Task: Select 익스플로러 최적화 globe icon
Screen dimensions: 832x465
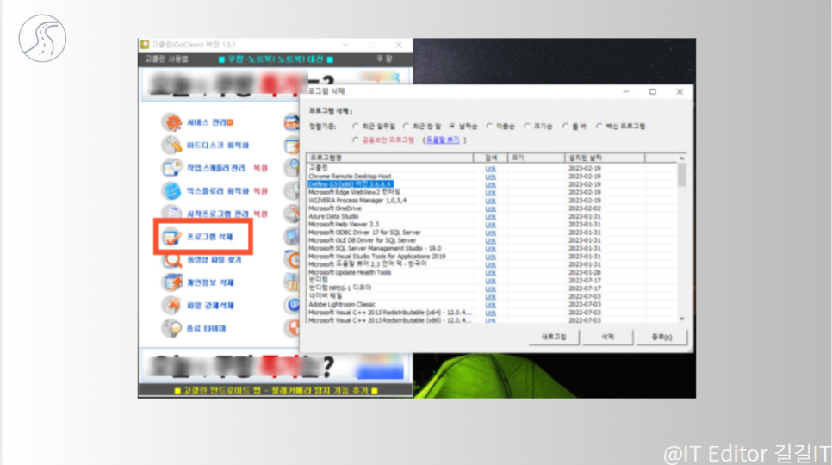Action: point(172,191)
